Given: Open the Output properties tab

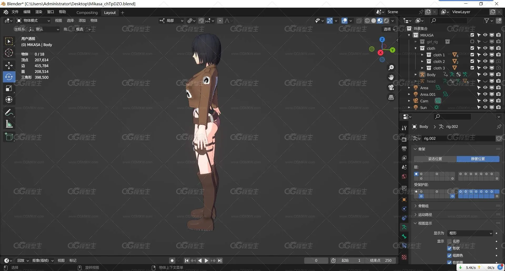Looking at the screenshot, I should 404,149.
